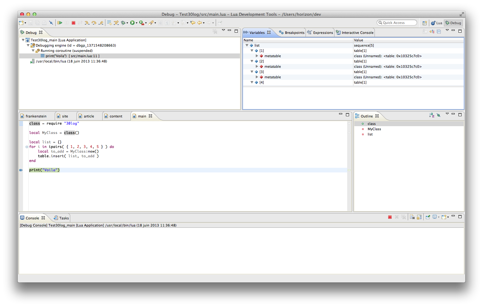
Task: Click the Open Console icon
Action: point(444,217)
